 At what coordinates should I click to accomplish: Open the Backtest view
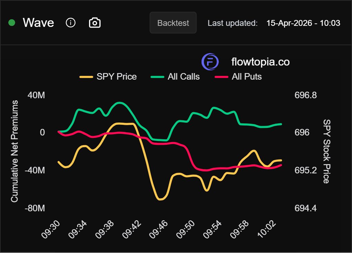173,23
